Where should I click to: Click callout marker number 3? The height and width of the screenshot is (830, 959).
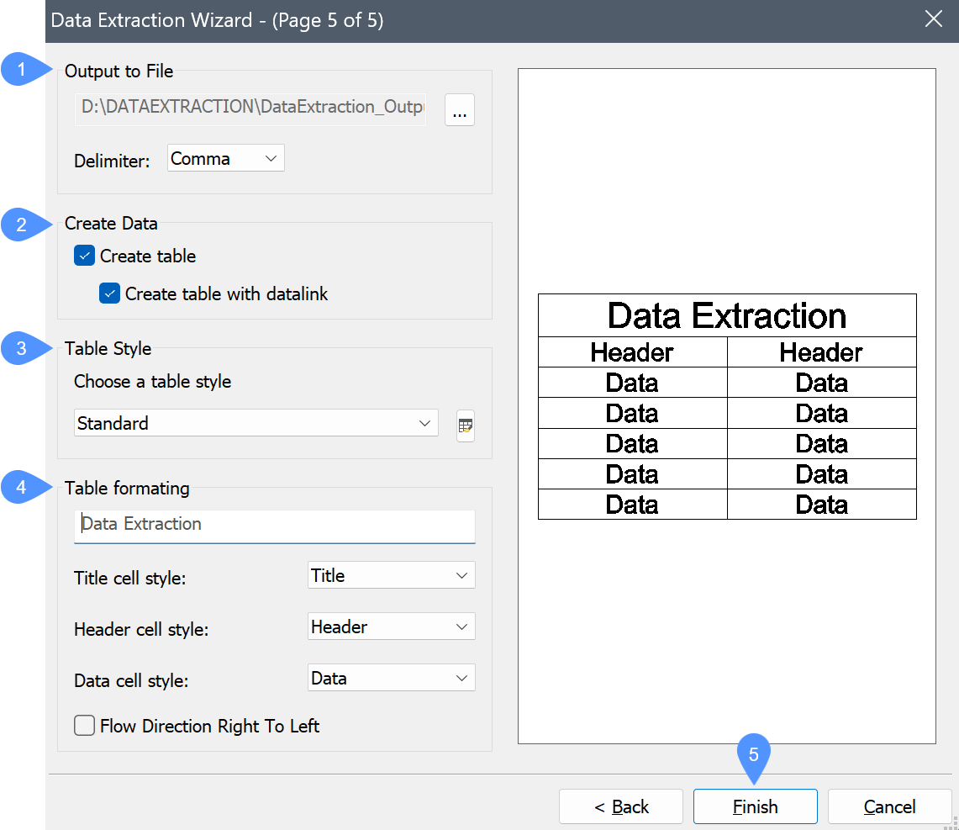coord(22,349)
